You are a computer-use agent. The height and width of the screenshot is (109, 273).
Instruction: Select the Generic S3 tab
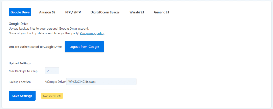(x=162, y=12)
